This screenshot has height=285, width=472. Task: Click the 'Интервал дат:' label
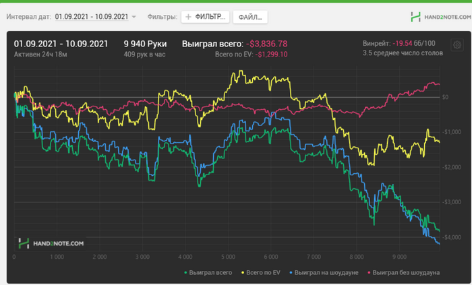point(29,17)
